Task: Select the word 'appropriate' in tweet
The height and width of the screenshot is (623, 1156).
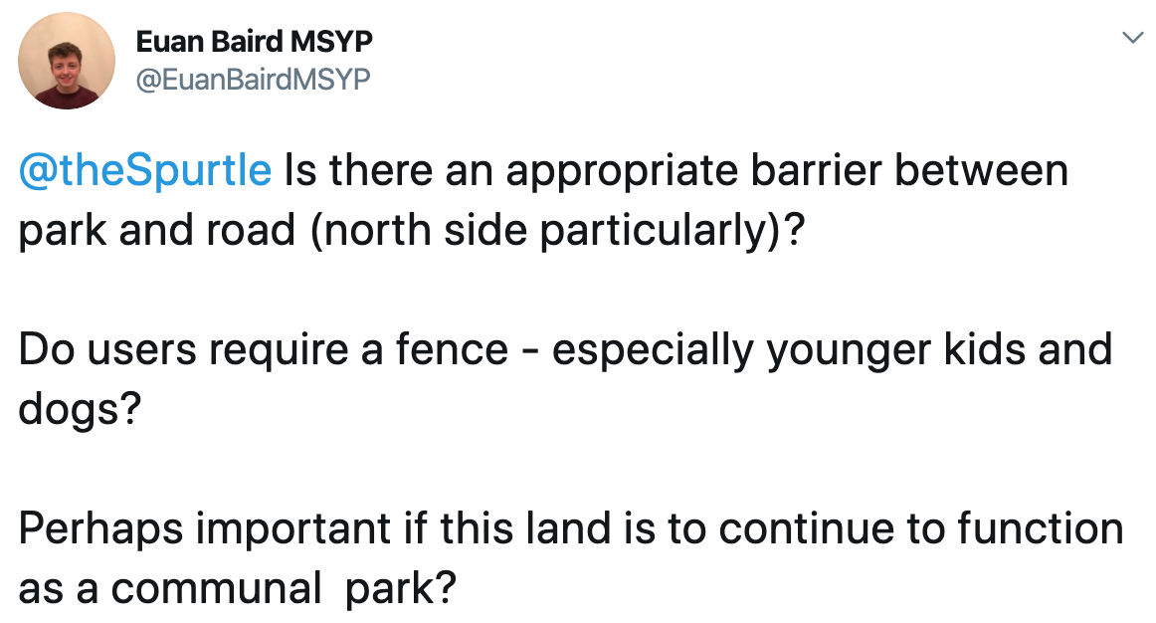Action: click(x=622, y=170)
